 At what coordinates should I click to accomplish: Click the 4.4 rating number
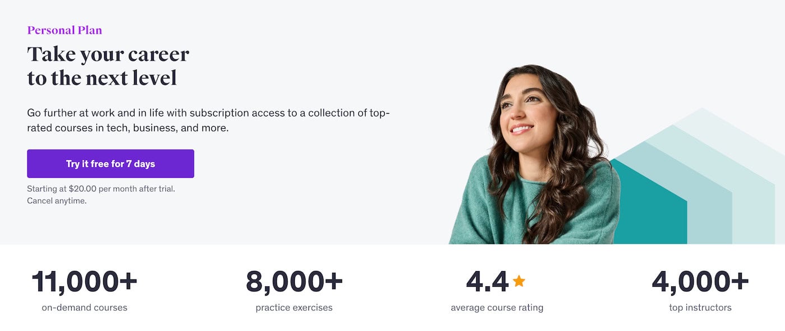point(487,281)
